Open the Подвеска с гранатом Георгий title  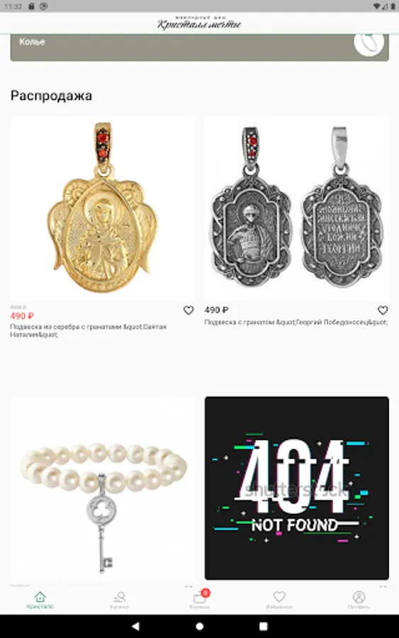pyautogui.click(x=296, y=323)
